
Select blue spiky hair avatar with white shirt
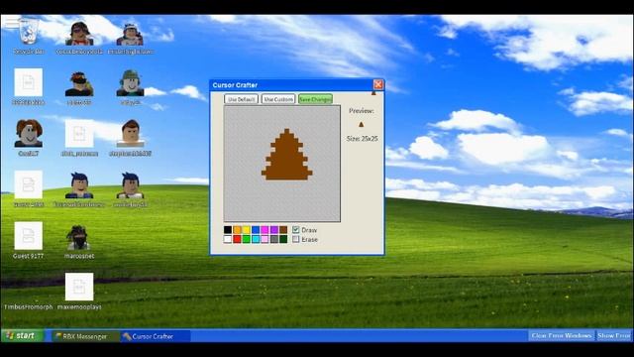(x=130, y=185)
